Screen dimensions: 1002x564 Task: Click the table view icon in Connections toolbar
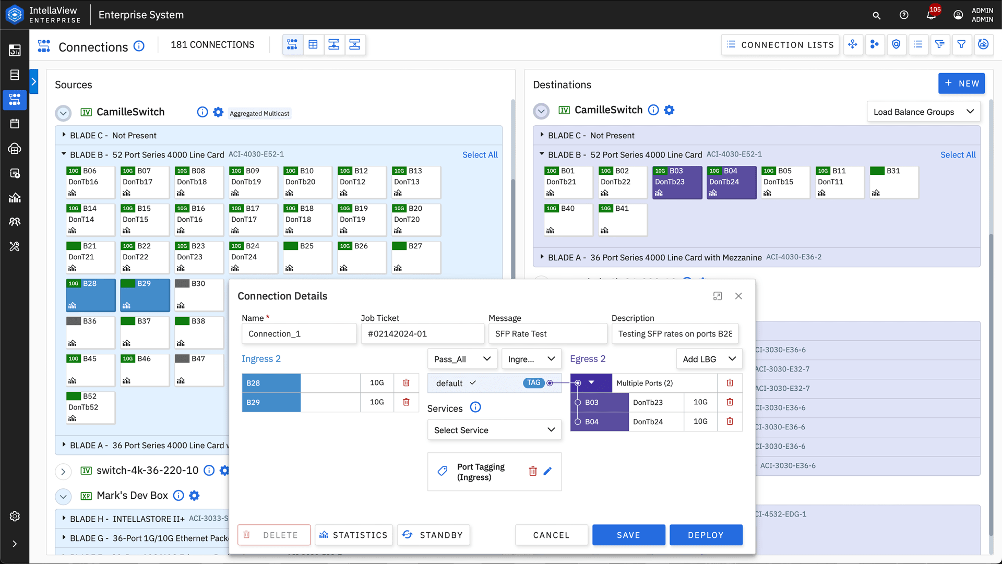tap(313, 44)
